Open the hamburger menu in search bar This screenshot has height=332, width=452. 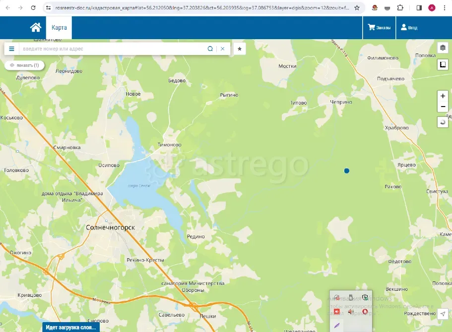click(12, 49)
